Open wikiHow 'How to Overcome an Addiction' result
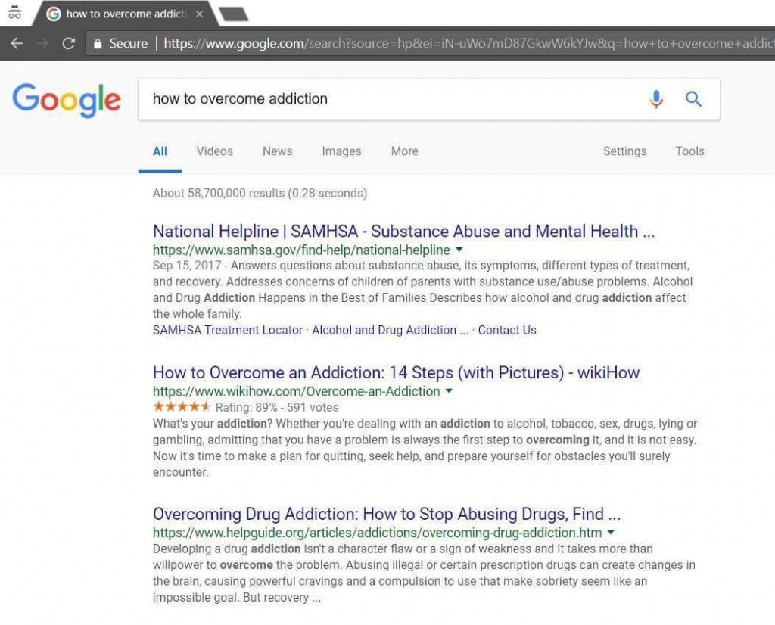The image size is (775, 625). pos(396,372)
